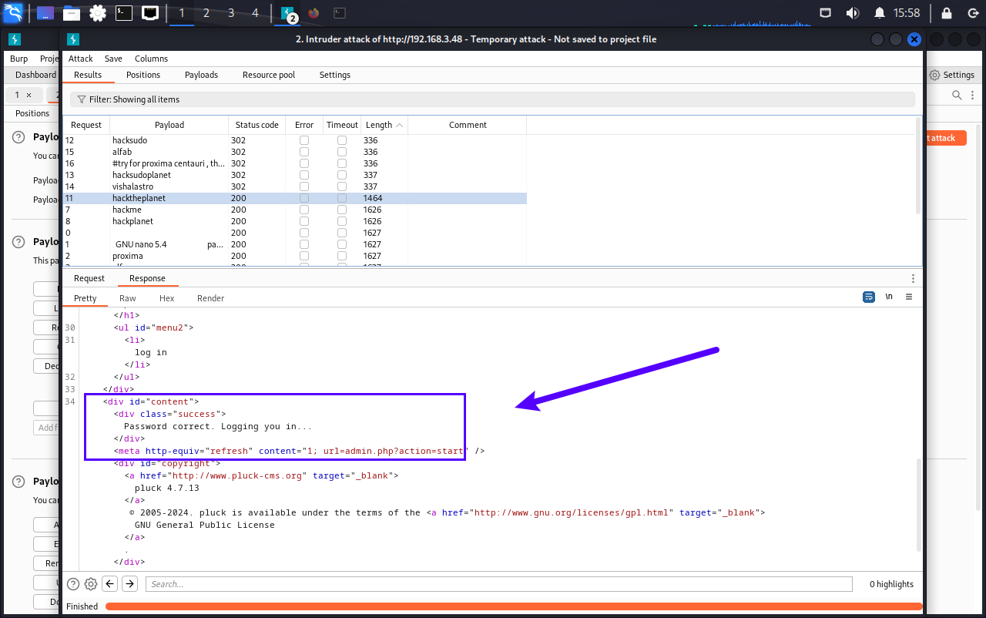Viewport: 986px width, 618px height.
Task: Select the Request message tab
Action: 89,278
